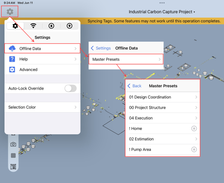Open Offline Data settings row
The image size is (224, 183).
[43, 49]
